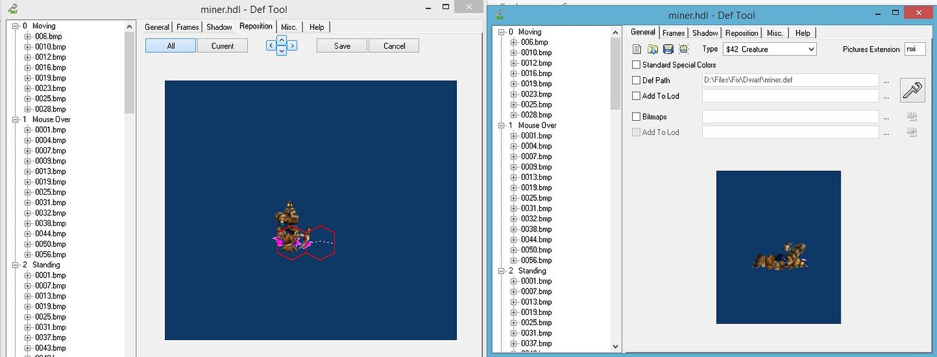
Task: Click the extract icon on the Bitmaps row
Action: pos(912,117)
